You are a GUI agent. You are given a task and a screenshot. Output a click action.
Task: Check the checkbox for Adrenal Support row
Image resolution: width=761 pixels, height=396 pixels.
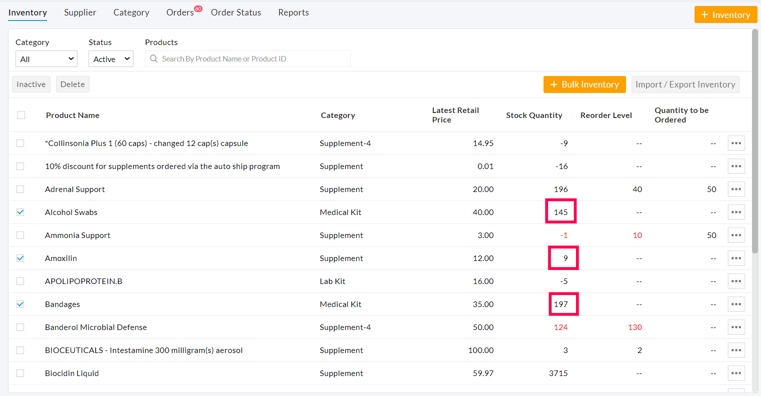[x=20, y=189]
